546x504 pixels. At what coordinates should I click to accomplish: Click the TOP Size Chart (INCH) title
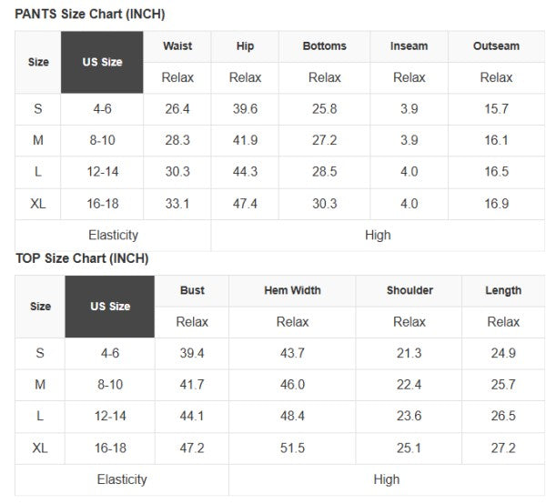[82, 258]
